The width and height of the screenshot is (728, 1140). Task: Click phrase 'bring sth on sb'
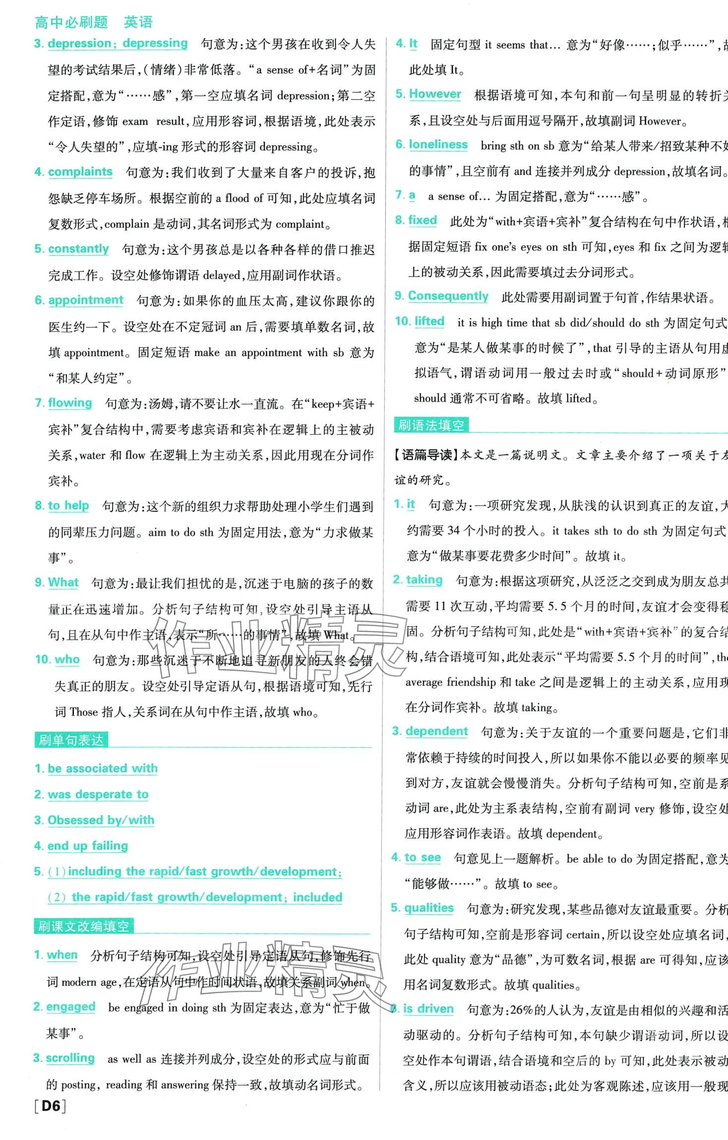[517, 146]
